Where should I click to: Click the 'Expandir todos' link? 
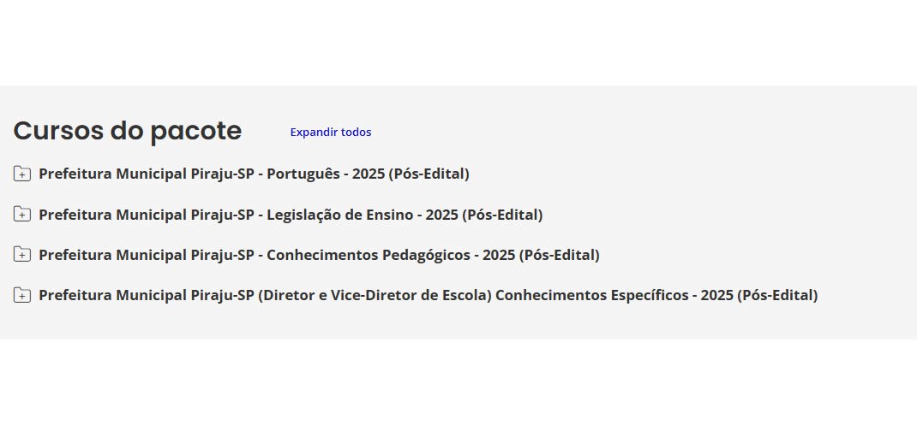click(x=330, y=133)
